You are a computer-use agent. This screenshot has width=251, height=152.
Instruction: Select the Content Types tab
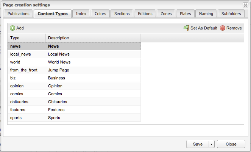point(53,14)
